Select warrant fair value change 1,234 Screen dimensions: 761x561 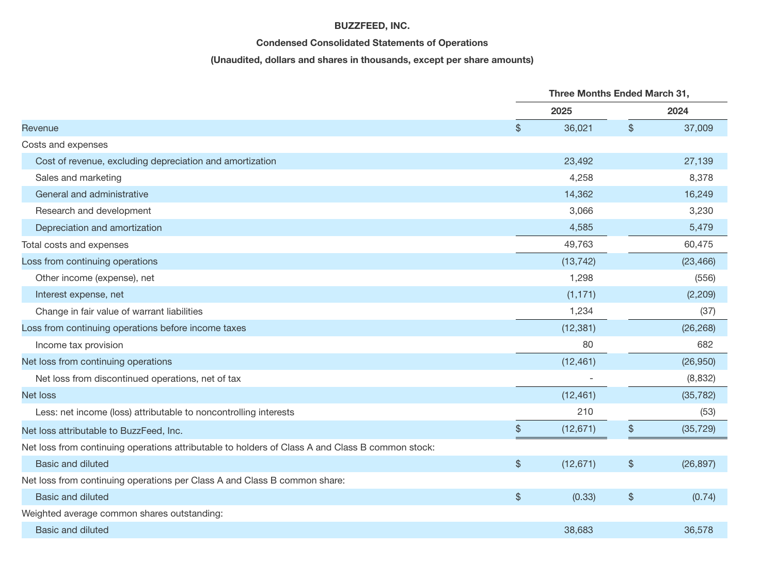pos(581,311)
